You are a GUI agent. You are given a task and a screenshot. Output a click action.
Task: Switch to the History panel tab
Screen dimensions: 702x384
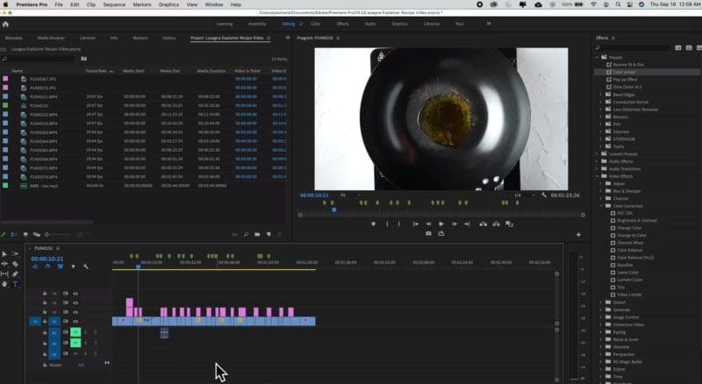[168, 38]
